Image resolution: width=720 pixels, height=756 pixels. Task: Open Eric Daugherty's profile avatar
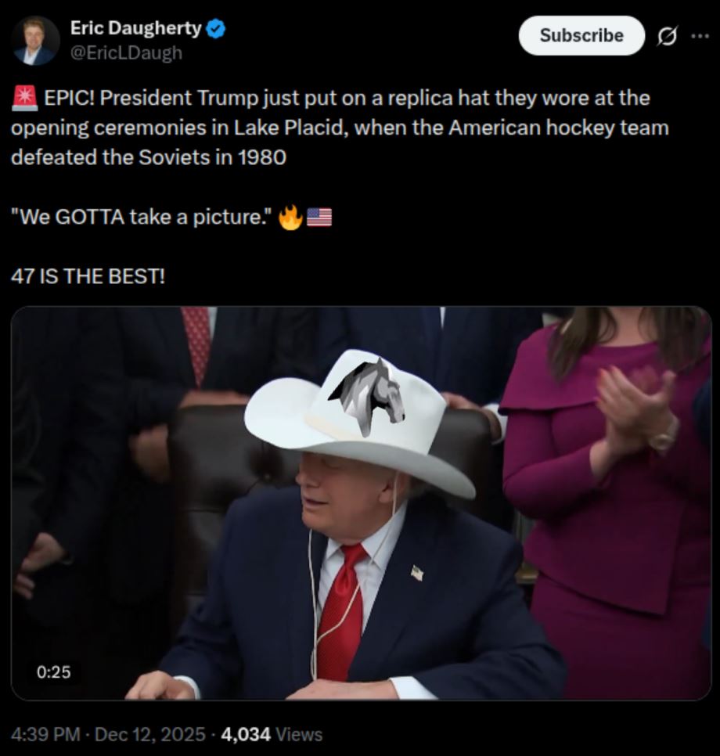tap(35, 41)
